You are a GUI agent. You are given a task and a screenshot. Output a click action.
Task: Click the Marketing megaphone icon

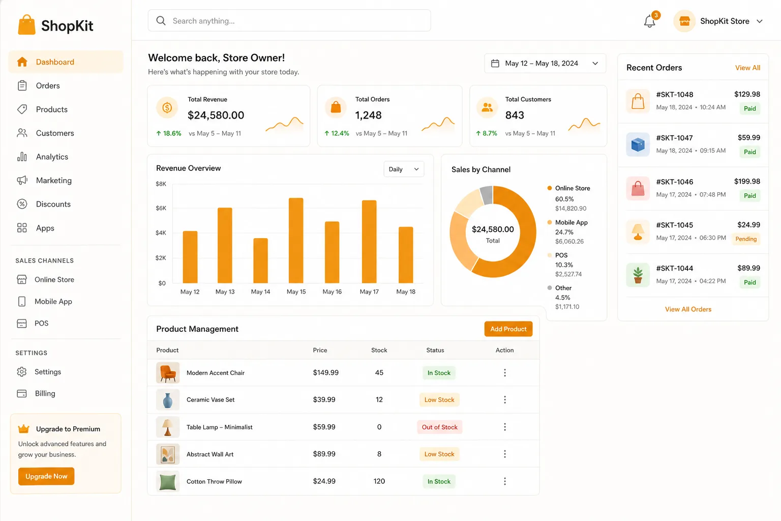click(22, 180)
